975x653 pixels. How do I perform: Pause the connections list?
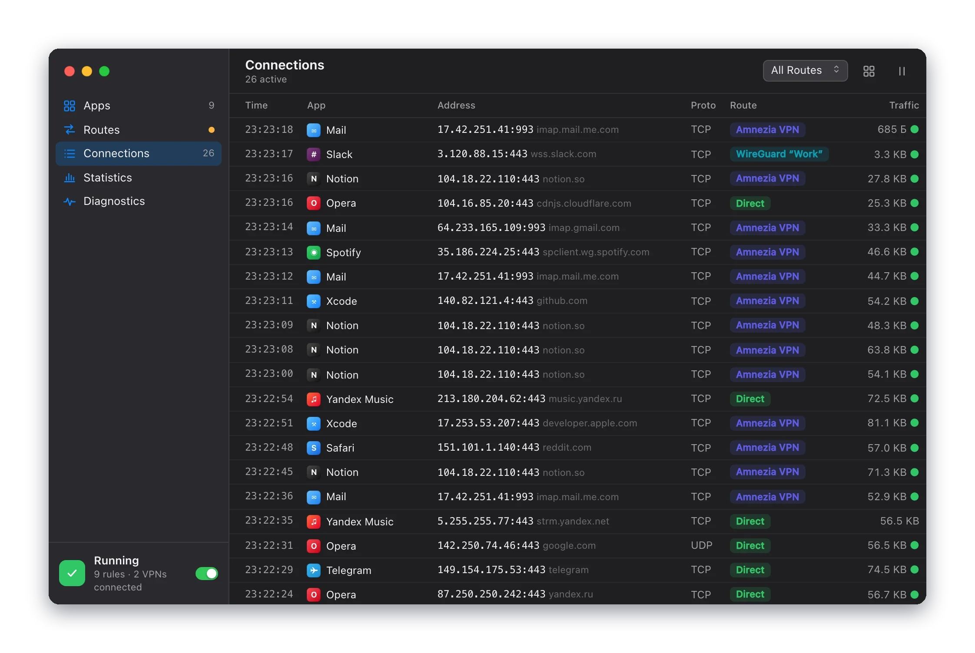pos(902,71)
